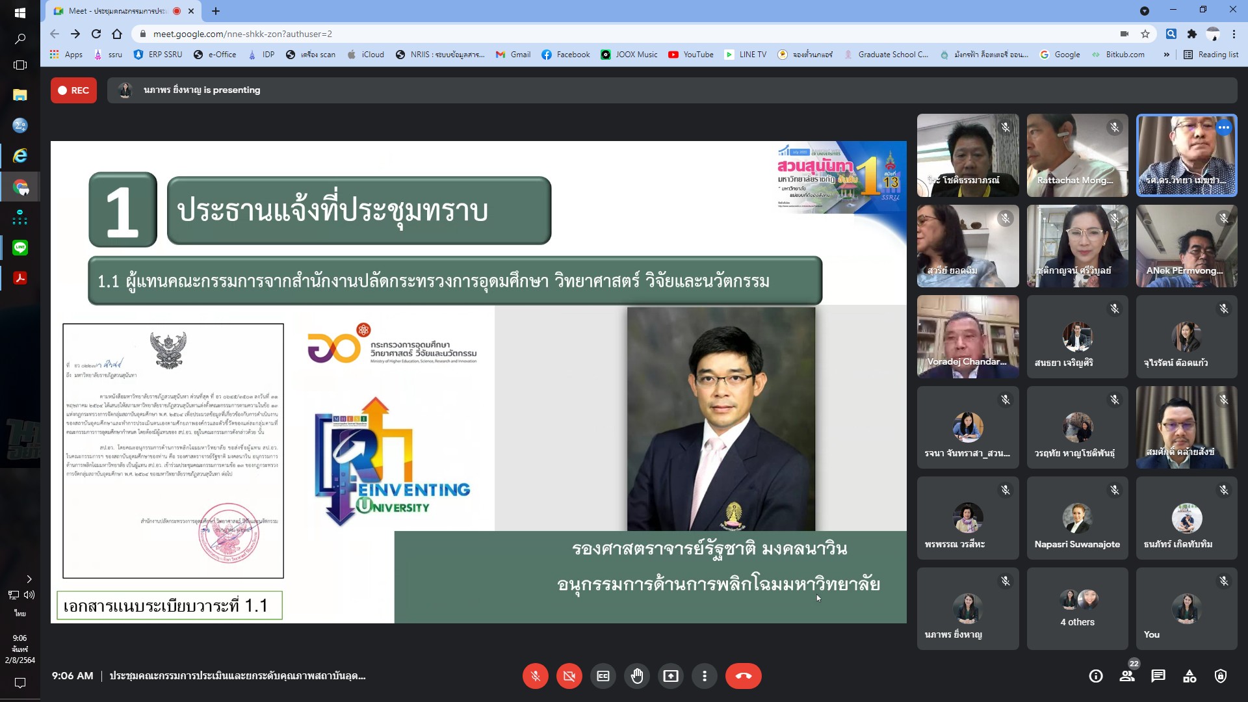The height and width of the screenshot is (702, 1248).
Task: Open the Gmail bookmark
Action: tap(513, 55)
